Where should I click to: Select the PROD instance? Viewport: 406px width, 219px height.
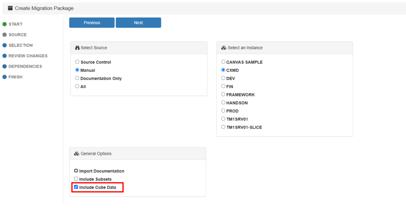pos(223,111)
